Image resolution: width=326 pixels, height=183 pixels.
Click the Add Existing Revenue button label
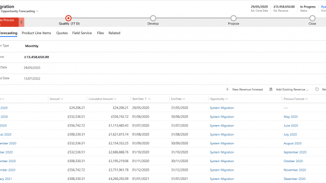(x=292, y=89)
